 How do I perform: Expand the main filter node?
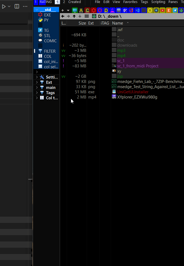(37, 88)
